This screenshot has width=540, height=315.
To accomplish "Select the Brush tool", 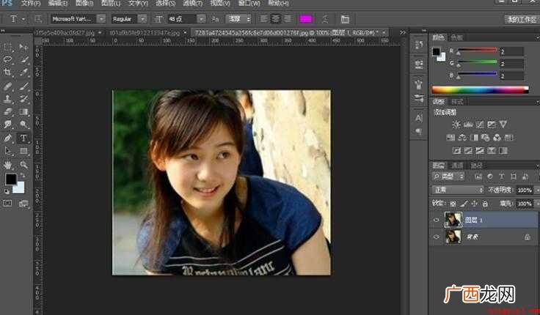I will coord(23,86).
